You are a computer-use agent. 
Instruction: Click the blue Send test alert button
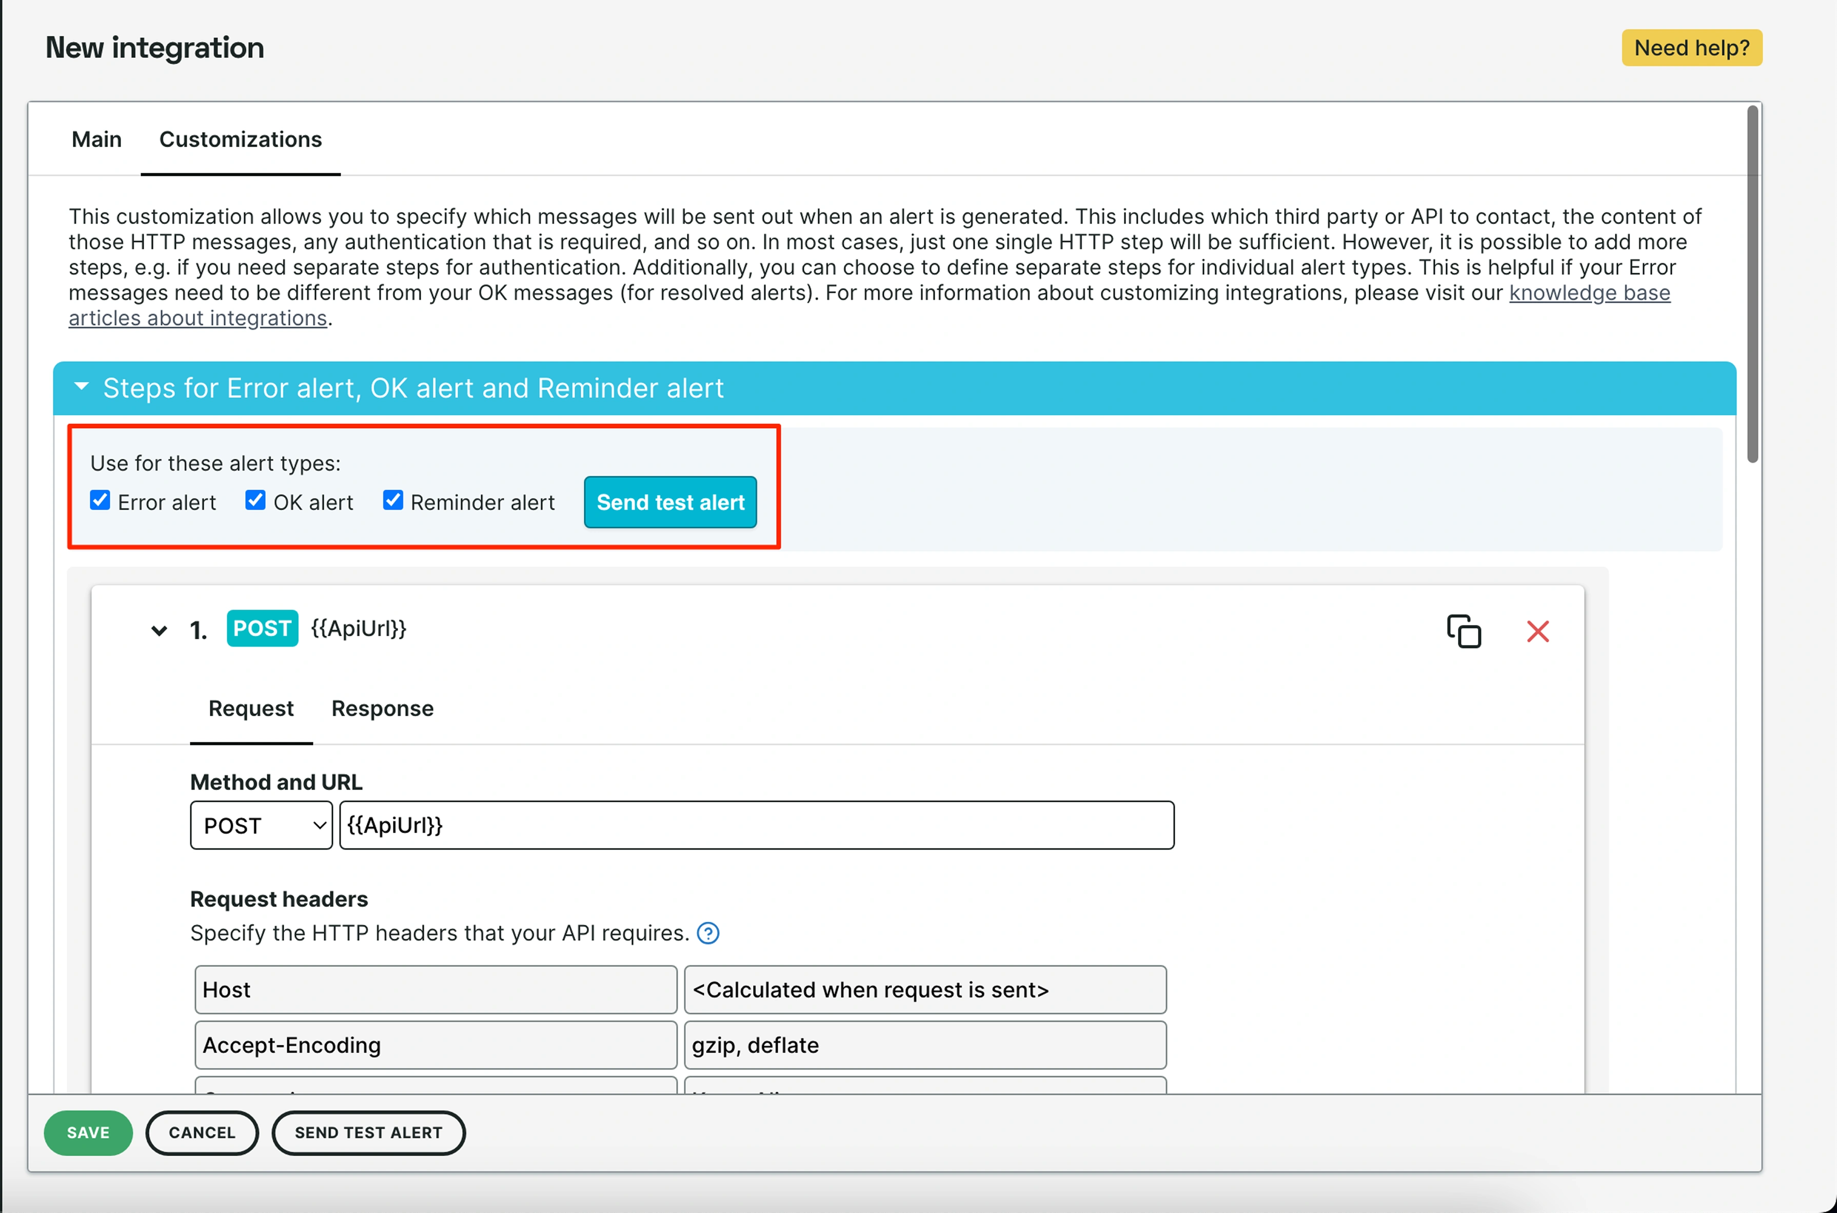click(x=669, y=502)
